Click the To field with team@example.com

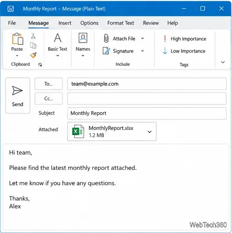point(147,84)
